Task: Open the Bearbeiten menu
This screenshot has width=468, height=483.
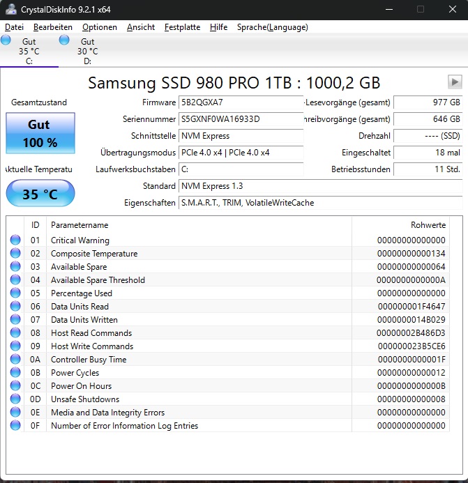Action: [x=53, y=27]
